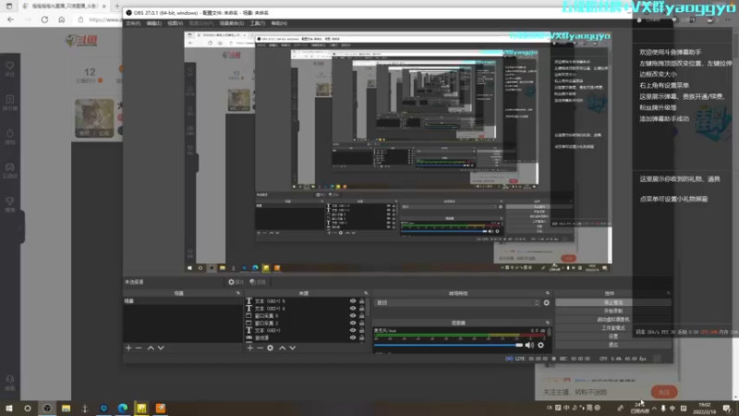Move the scene up in the scenes panel
This screenshot has width=739, height=416.
(x=151, y=349)
